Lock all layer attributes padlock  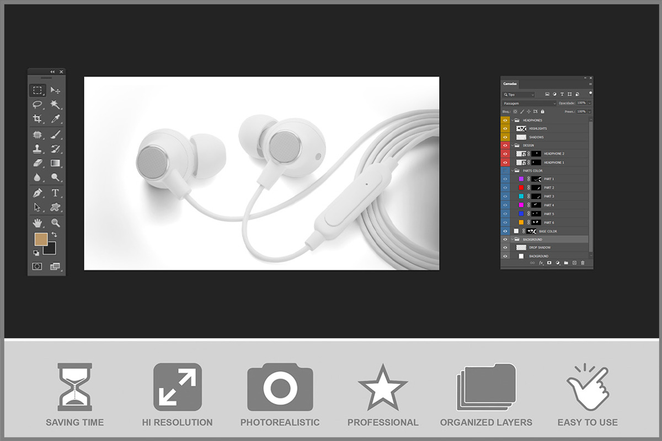pyautogui.click(x=542, y=111)
